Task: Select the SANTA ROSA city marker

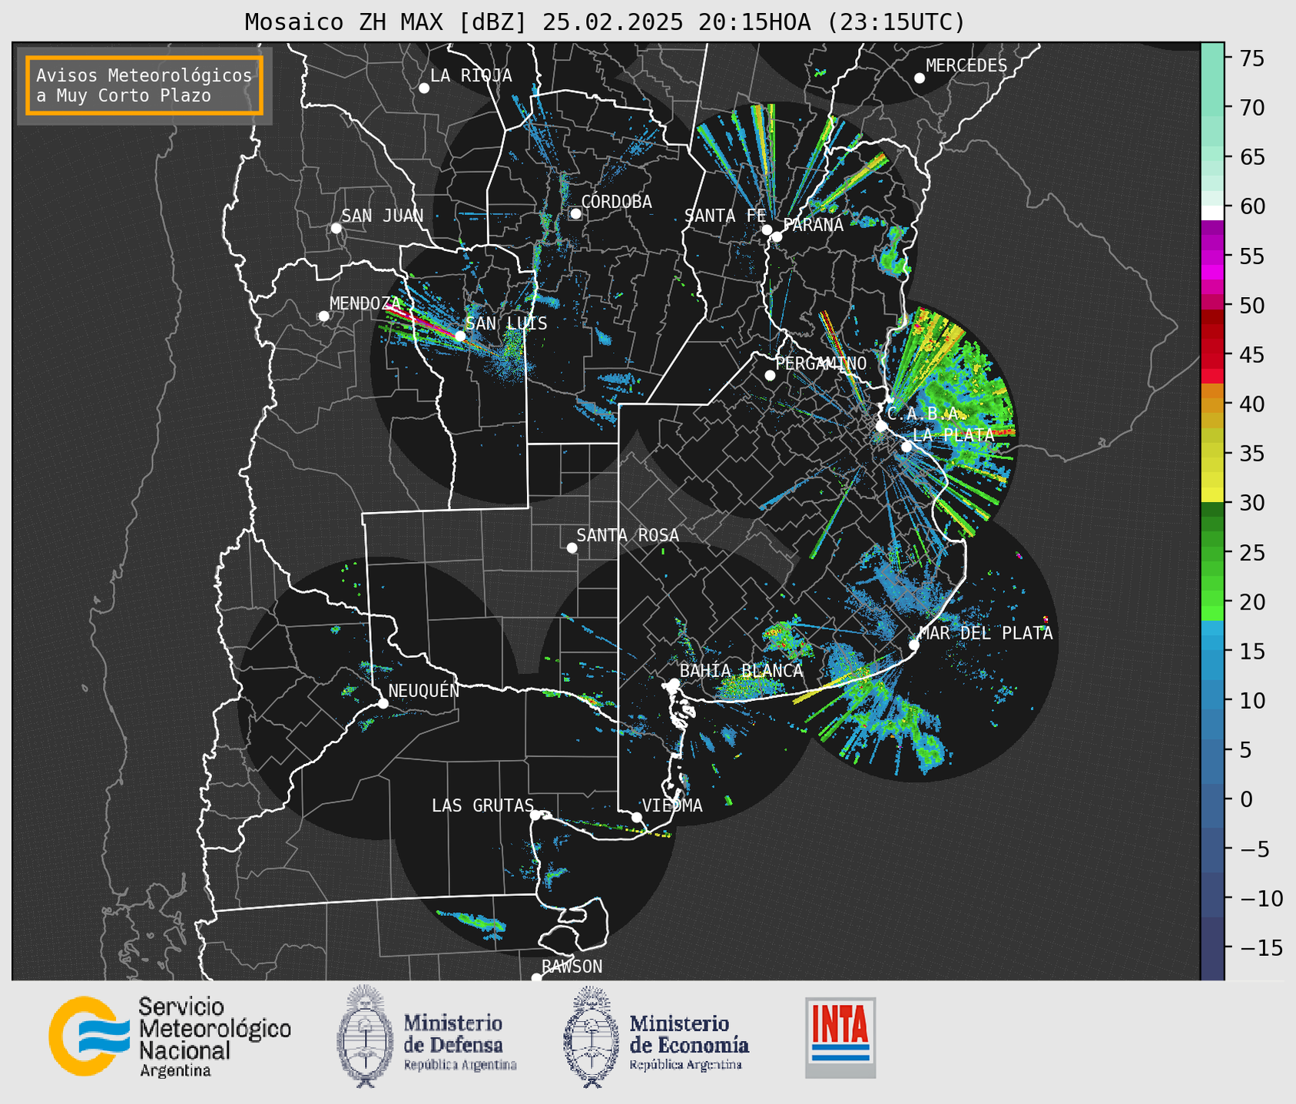Action: point(572,547)
